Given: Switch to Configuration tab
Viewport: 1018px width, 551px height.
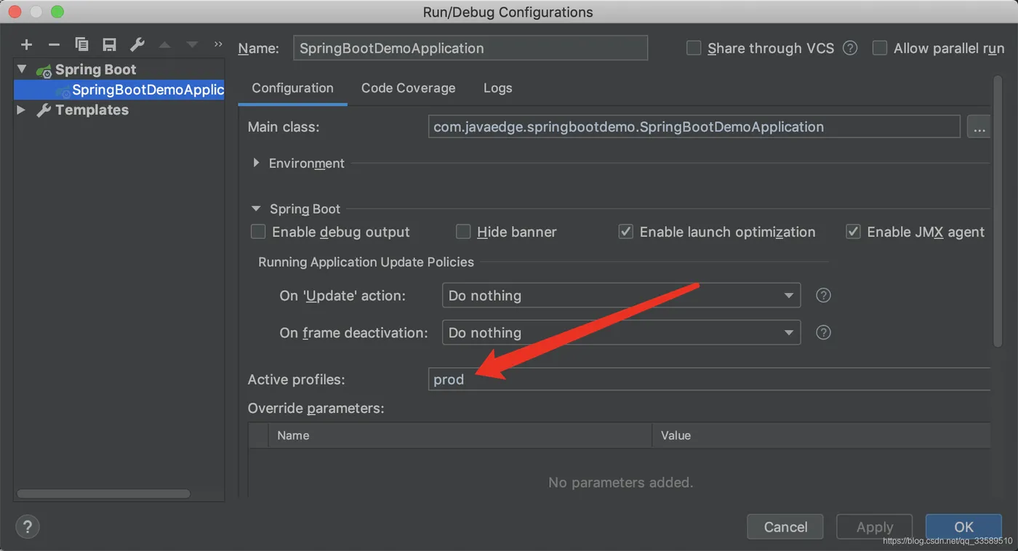Looking at the screenshot, I should pyautogui.click(x=292, y=88).
